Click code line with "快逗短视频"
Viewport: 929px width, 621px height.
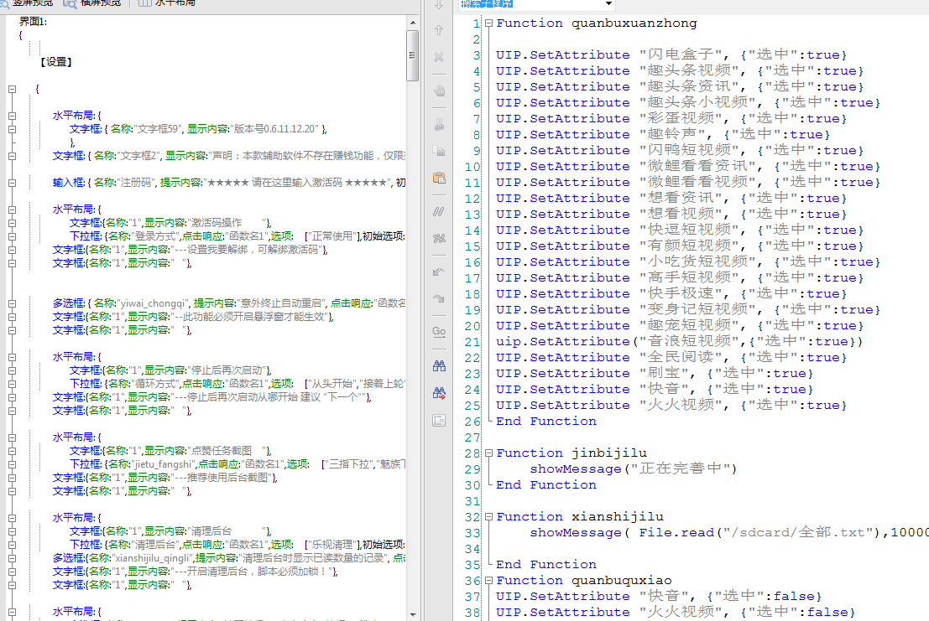coord(680,230)
